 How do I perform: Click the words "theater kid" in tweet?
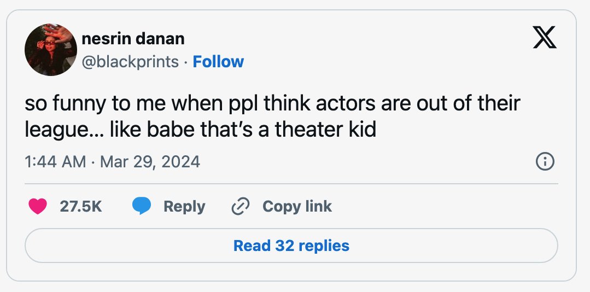coord(325,130)
